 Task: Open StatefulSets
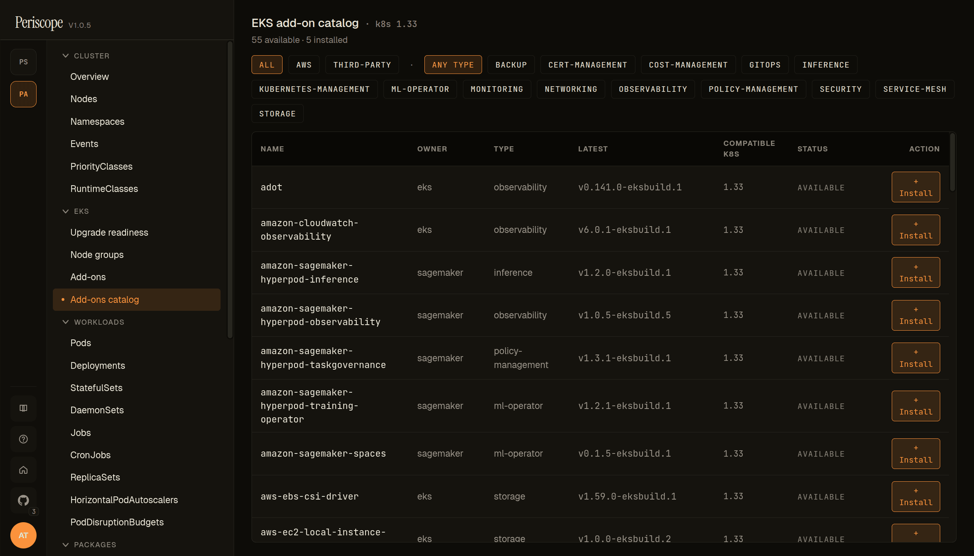pyautogui.click(x=137, y=388)
